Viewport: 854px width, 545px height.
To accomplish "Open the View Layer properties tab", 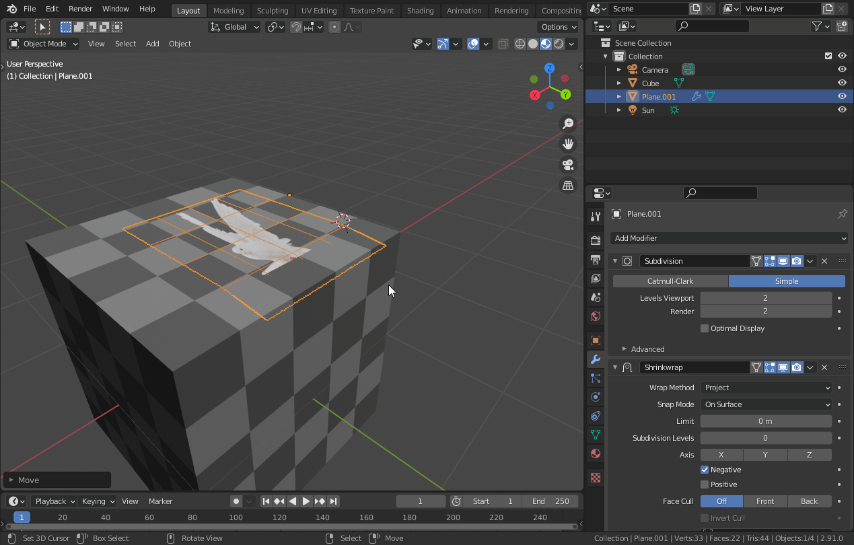I will pos(595,278).
